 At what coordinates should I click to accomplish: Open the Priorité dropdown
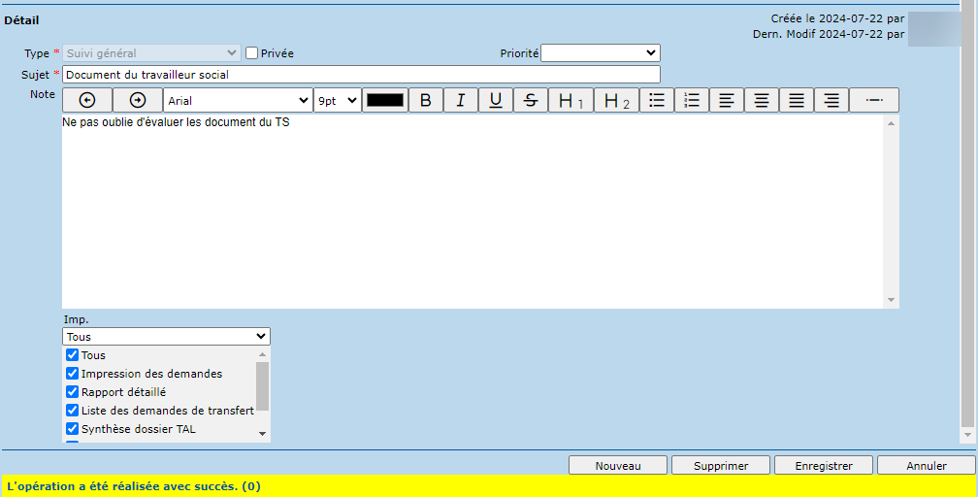tap(600, 52)
